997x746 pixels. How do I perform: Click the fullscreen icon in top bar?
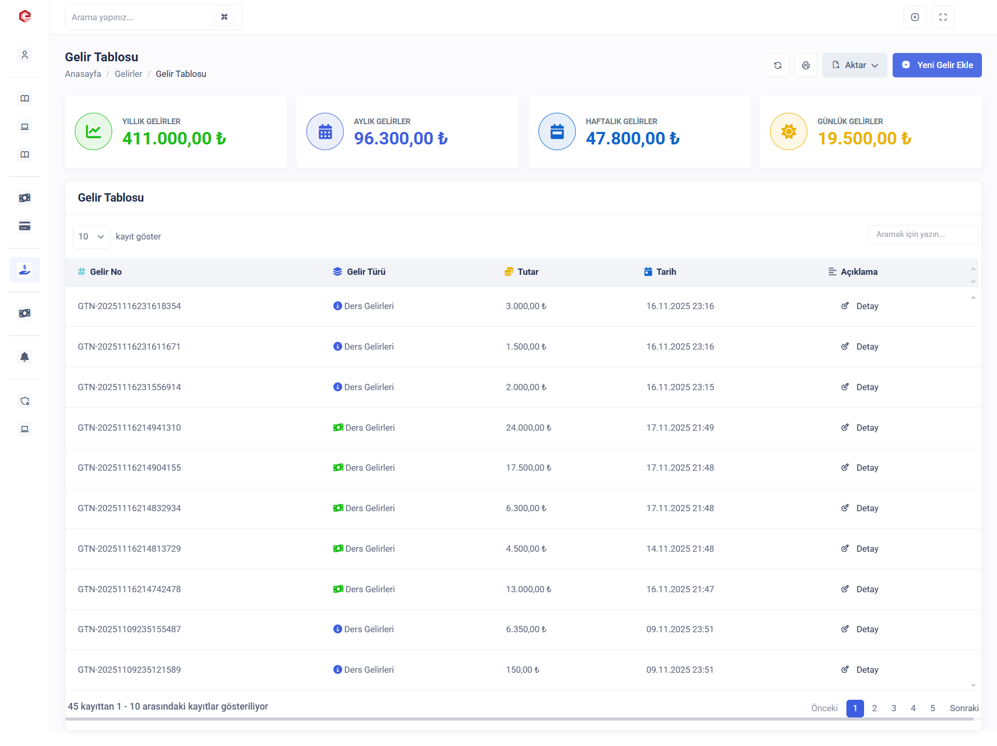pos(942,17)
